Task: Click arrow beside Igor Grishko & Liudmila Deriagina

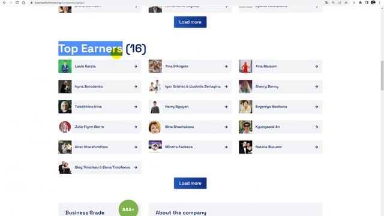Action: (x=226, y=86)
